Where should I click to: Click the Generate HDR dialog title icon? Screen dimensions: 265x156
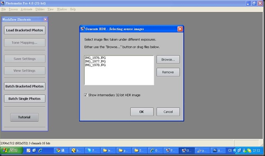[82, 29]
